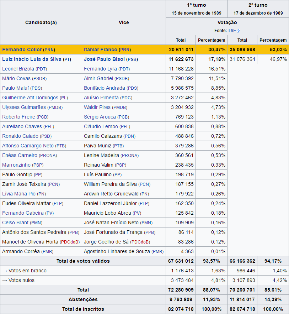The width and height of the screenshot is (289, 314).
Task: Open Ronaldo Caiado's page link
Action: tap(20, 136)
